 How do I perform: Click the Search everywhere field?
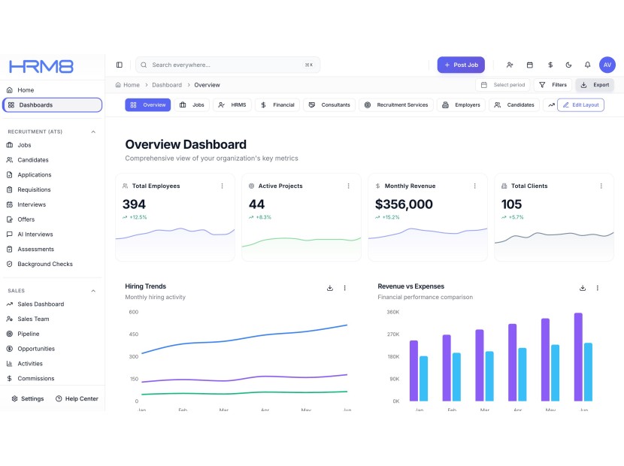(x=227, y=65)
